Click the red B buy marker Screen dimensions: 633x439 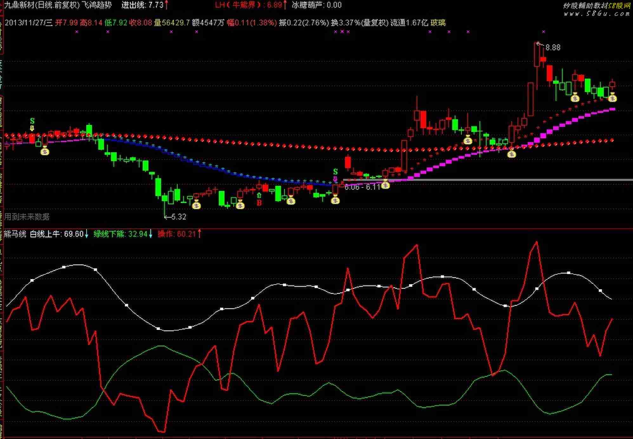tap(259, 203)
